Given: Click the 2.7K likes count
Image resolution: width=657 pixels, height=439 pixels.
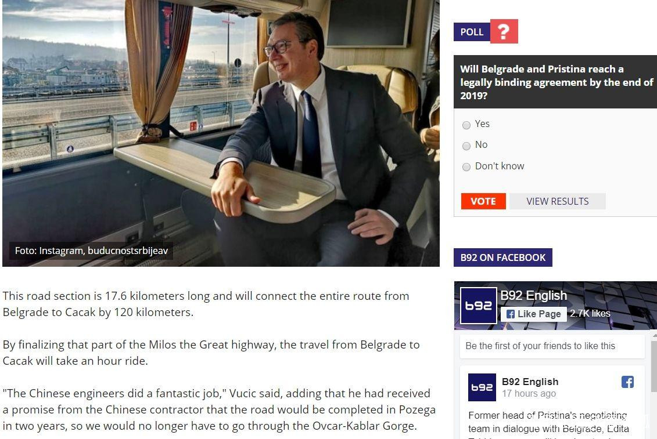Looking at the screenshot, I should [590, 314].
